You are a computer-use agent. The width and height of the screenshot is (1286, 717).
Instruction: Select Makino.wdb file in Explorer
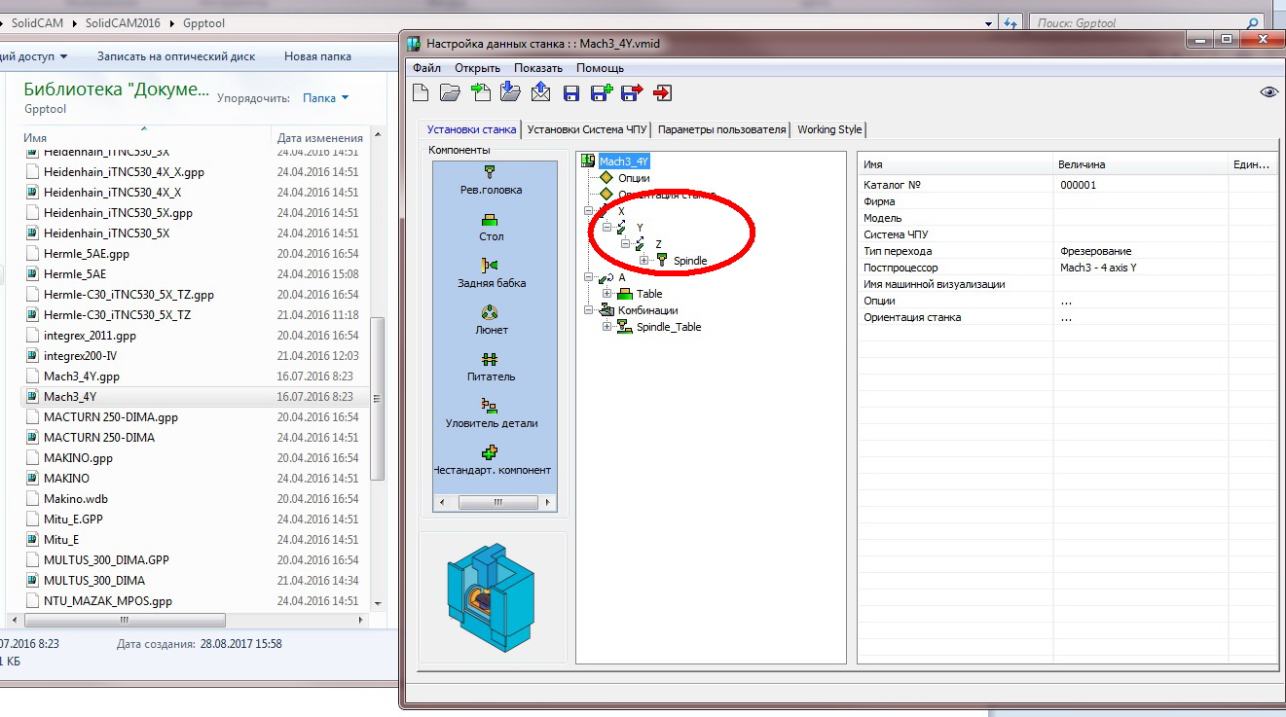[76, 499]
